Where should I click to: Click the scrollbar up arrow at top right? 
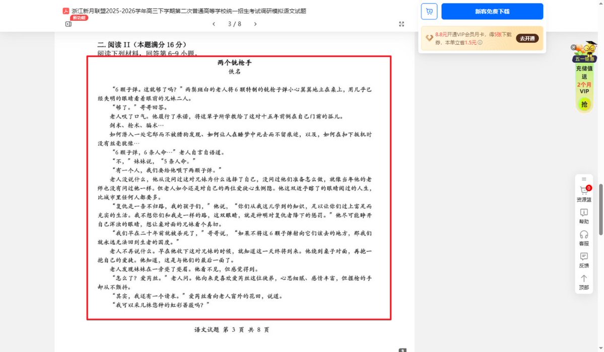pos(600,3)
